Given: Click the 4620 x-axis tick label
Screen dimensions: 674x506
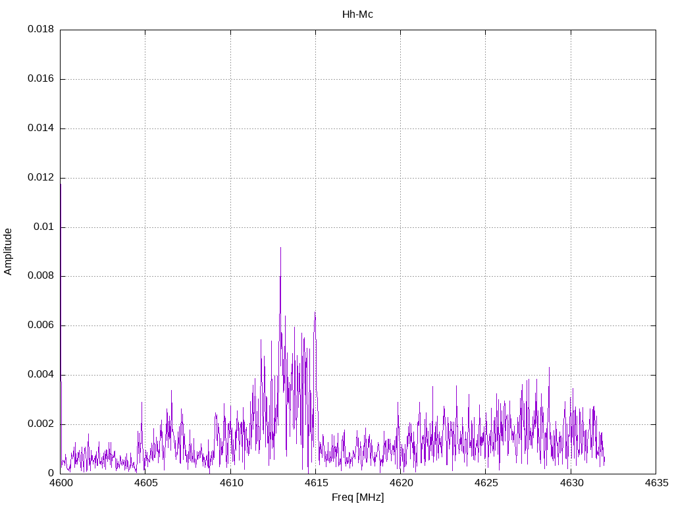Looking at the screenshot, I should coord(400,483).
